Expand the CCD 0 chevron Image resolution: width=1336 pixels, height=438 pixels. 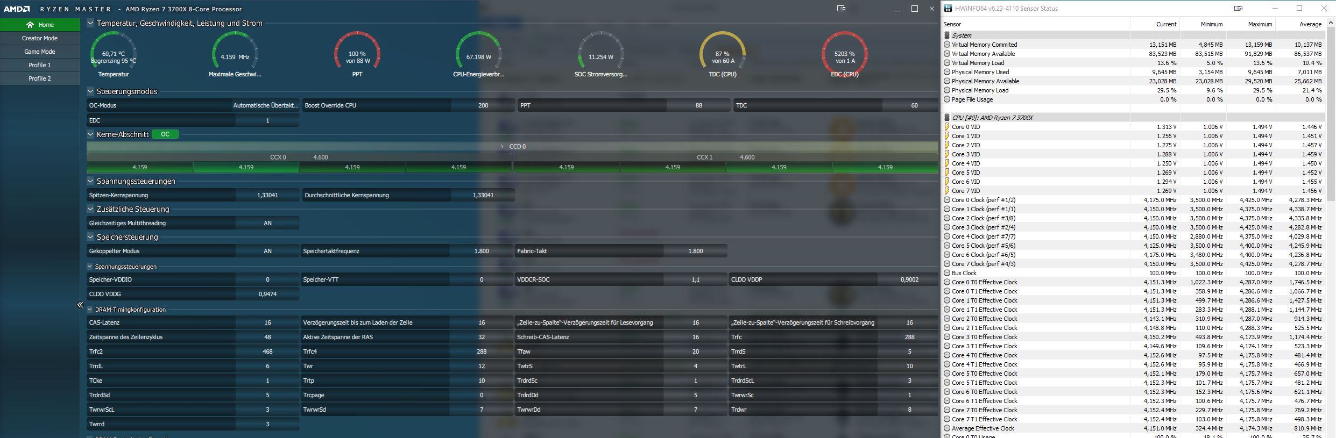(x=502, y=146)
